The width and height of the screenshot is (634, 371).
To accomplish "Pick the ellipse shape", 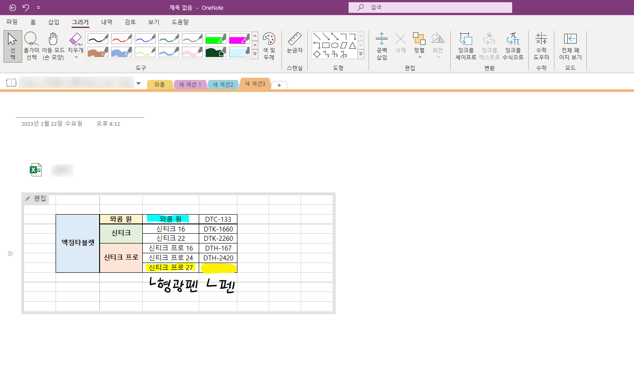I will coord(335,45).
